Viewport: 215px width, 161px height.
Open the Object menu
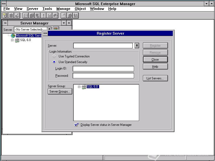pyautogui.click(x=80, y=9)
